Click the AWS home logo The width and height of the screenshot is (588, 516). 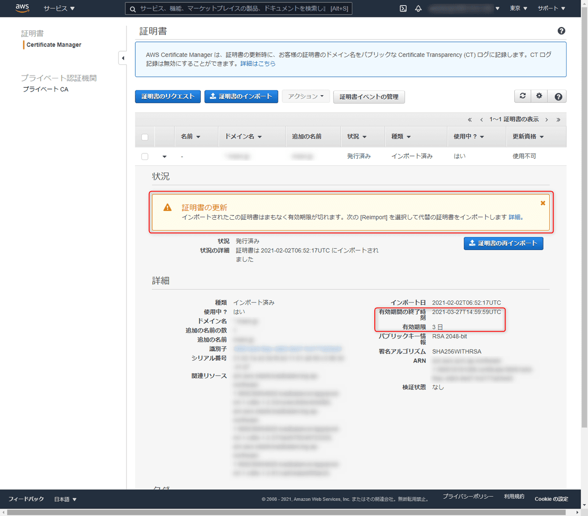click(22, 8)
